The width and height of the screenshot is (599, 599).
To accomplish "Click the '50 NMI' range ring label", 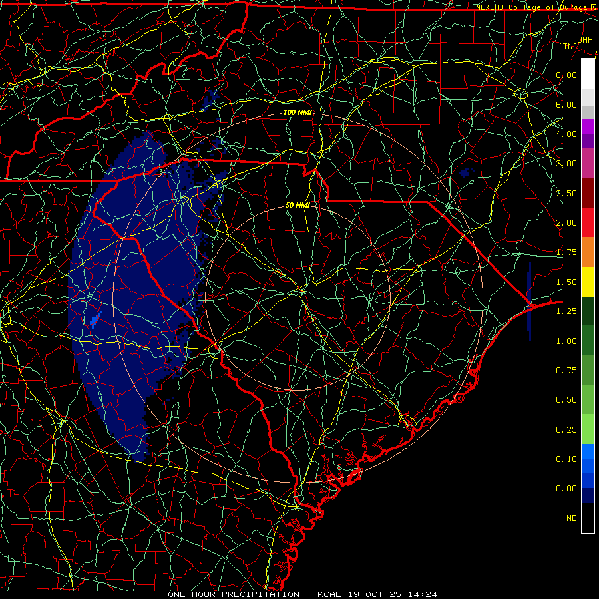I will [x=298, y=205].
